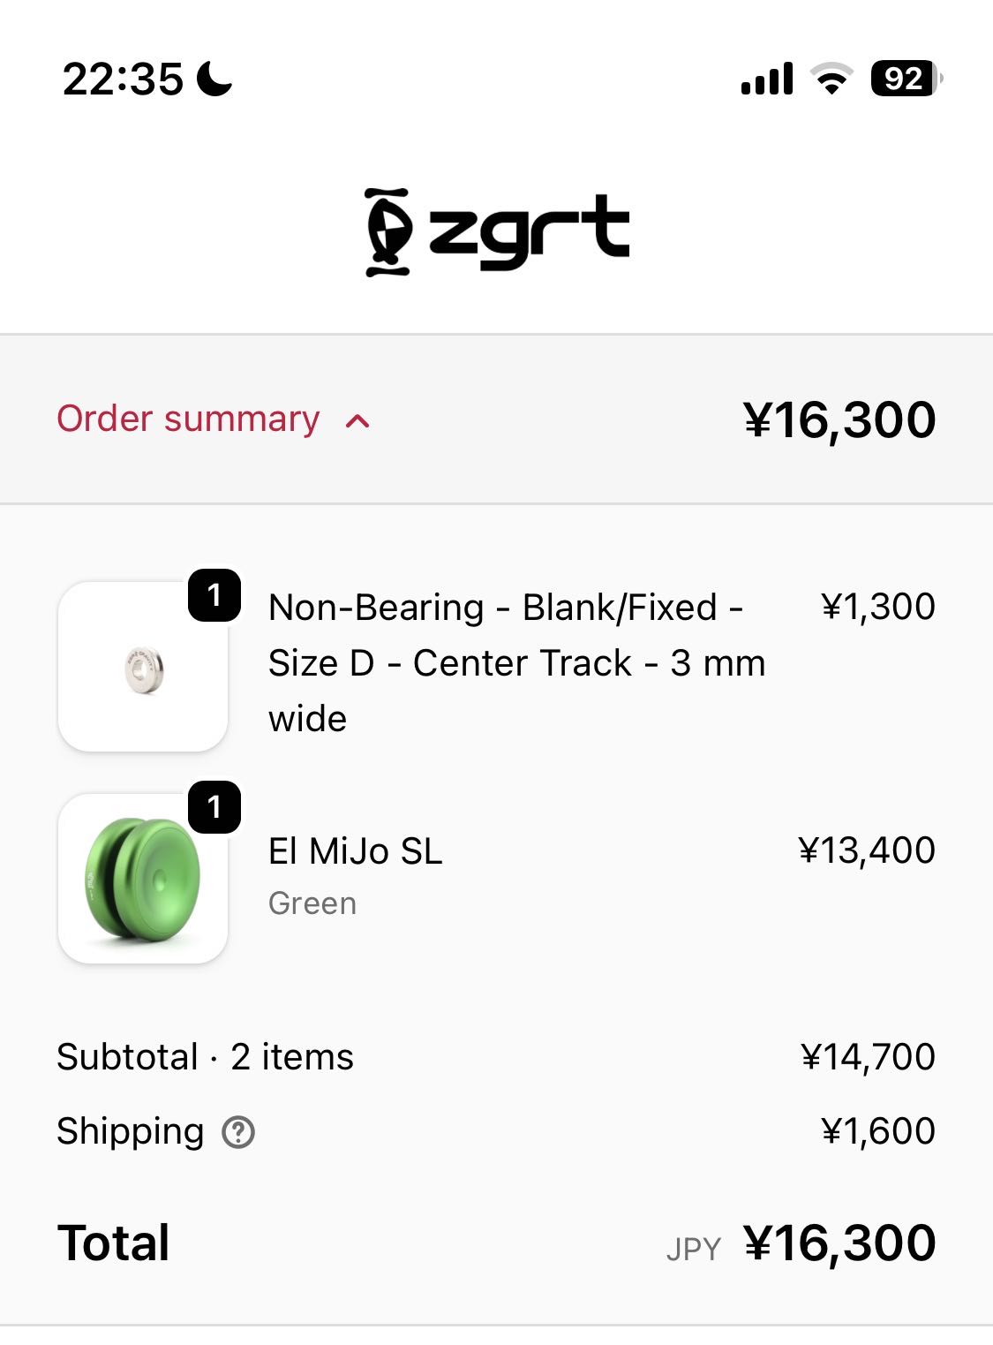
Task: Collapse the order summary chevron
Action: click(x=357, y=421)
